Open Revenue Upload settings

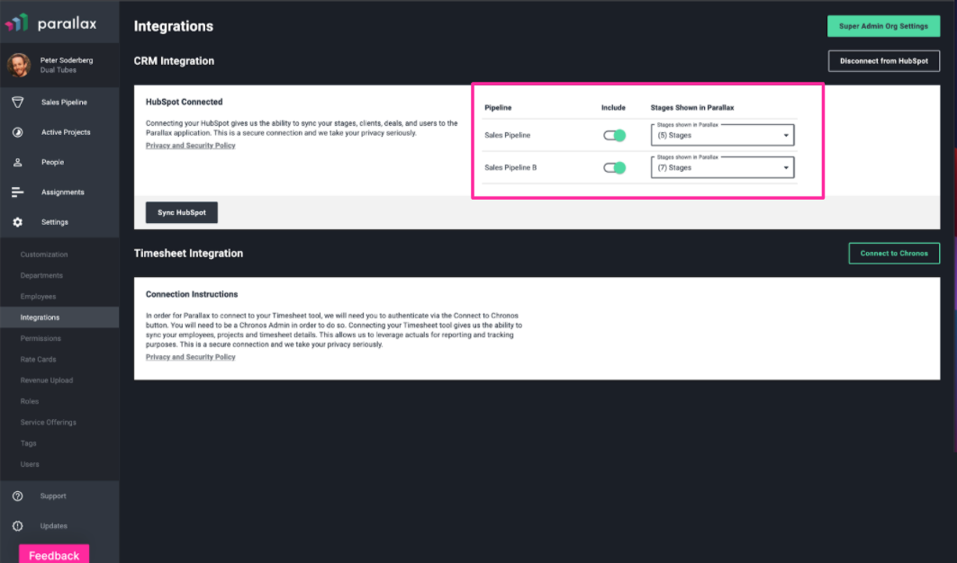tap(47, 380)
